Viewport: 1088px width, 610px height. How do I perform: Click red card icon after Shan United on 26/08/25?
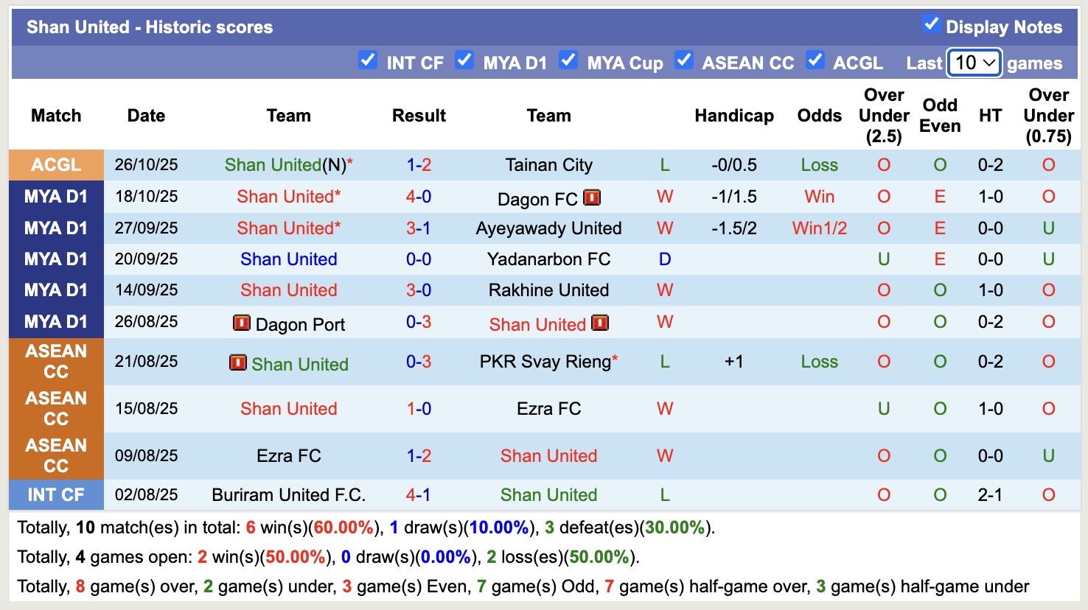[600, 323]
